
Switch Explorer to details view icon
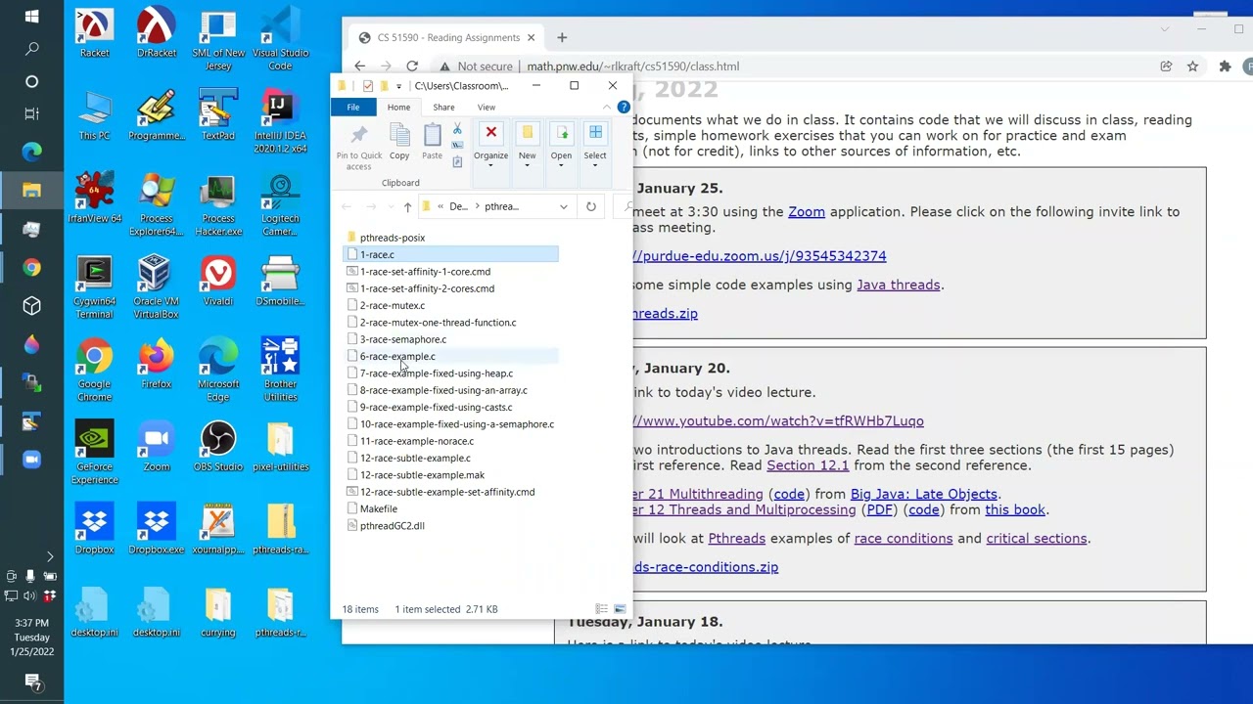[602, 609]
